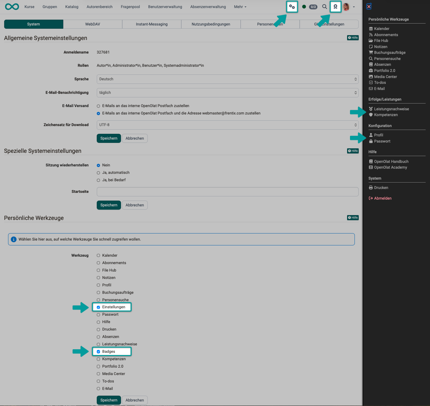Open Autorenbereich in top navigation

click(x=100, y=7)
